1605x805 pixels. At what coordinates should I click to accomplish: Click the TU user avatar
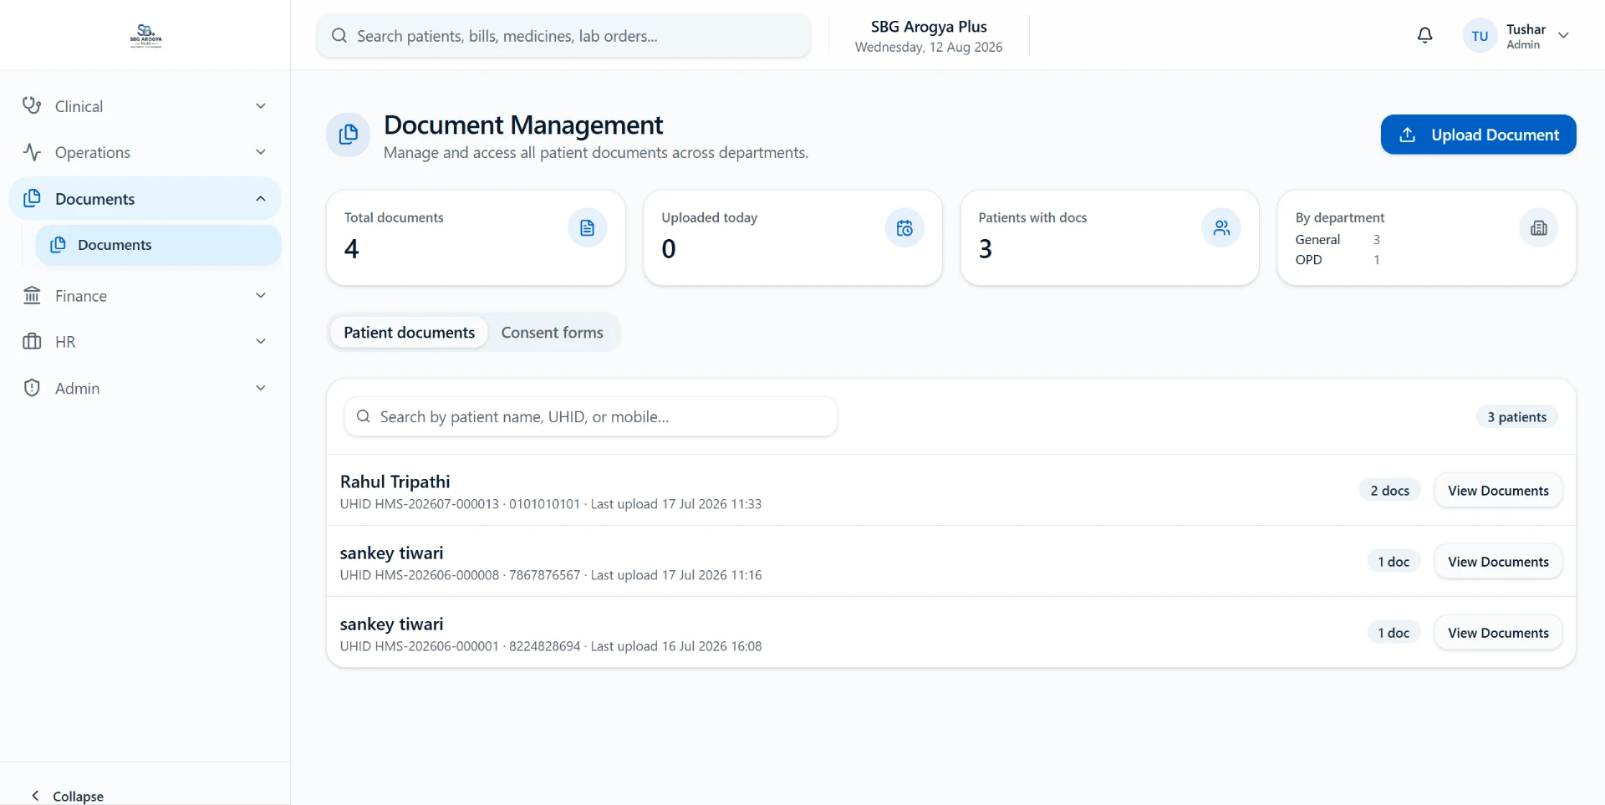coord(1480,36)
